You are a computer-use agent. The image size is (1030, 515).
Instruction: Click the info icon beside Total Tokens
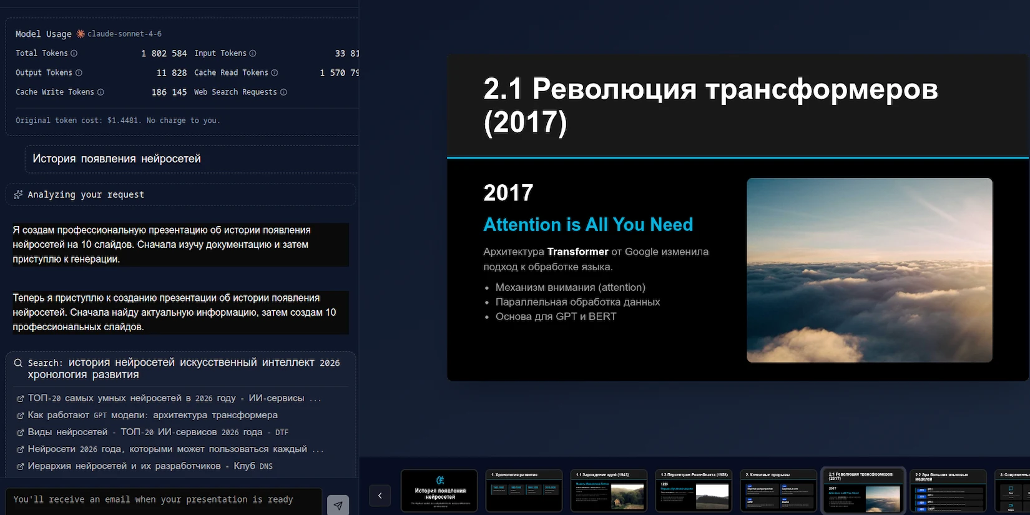pyautogui.click(x=74, y=54)
